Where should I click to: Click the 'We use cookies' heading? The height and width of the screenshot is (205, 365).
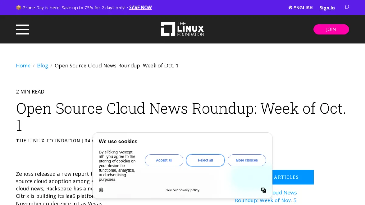pos(118,142)
